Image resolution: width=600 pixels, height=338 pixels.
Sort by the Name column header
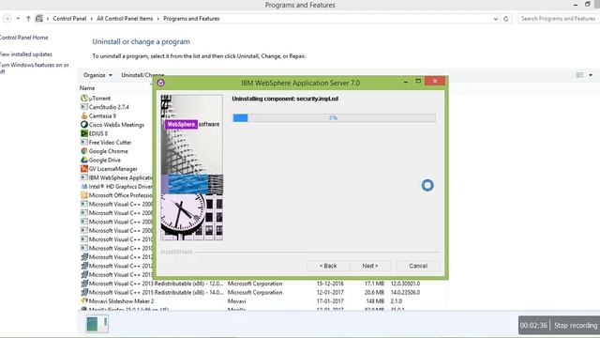87,88
